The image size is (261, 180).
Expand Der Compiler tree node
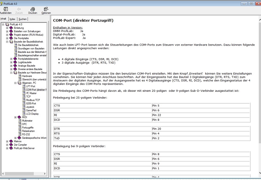point(7,145)
